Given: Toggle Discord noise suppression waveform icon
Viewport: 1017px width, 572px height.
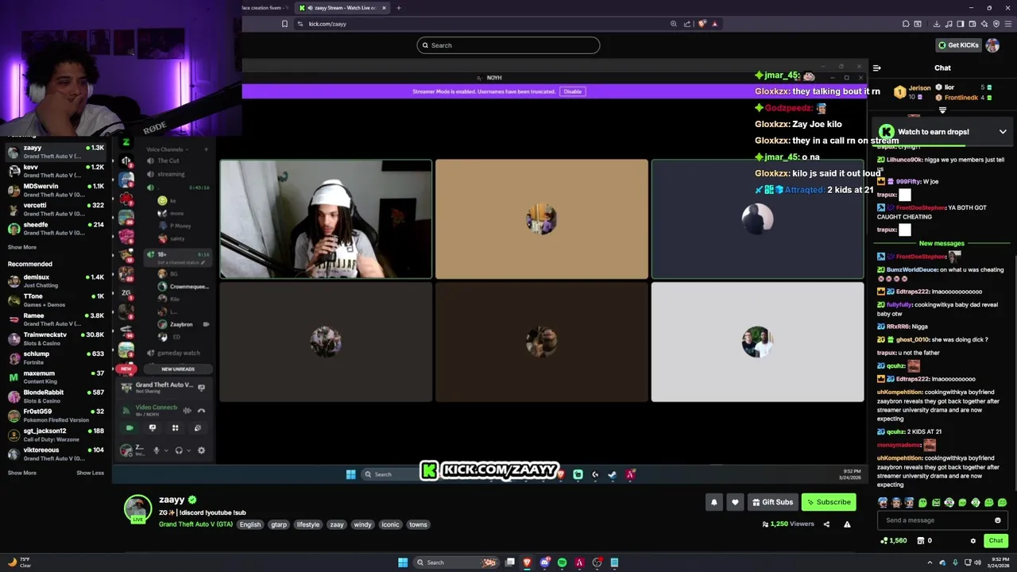Looking at the screenshot, I should [x=187, y=411].
